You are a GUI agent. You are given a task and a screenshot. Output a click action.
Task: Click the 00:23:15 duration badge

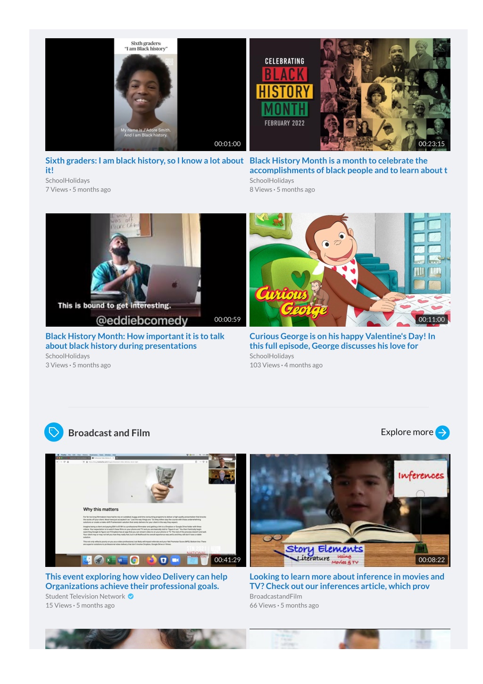click(432, 144)
